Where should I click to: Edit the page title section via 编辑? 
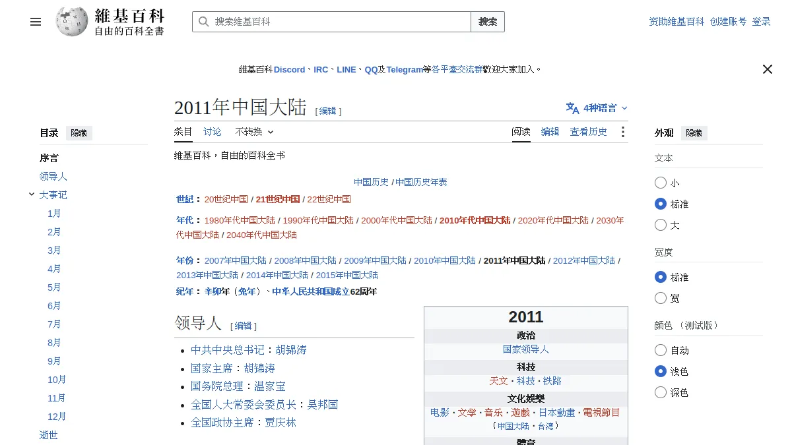tap(328, 111)
